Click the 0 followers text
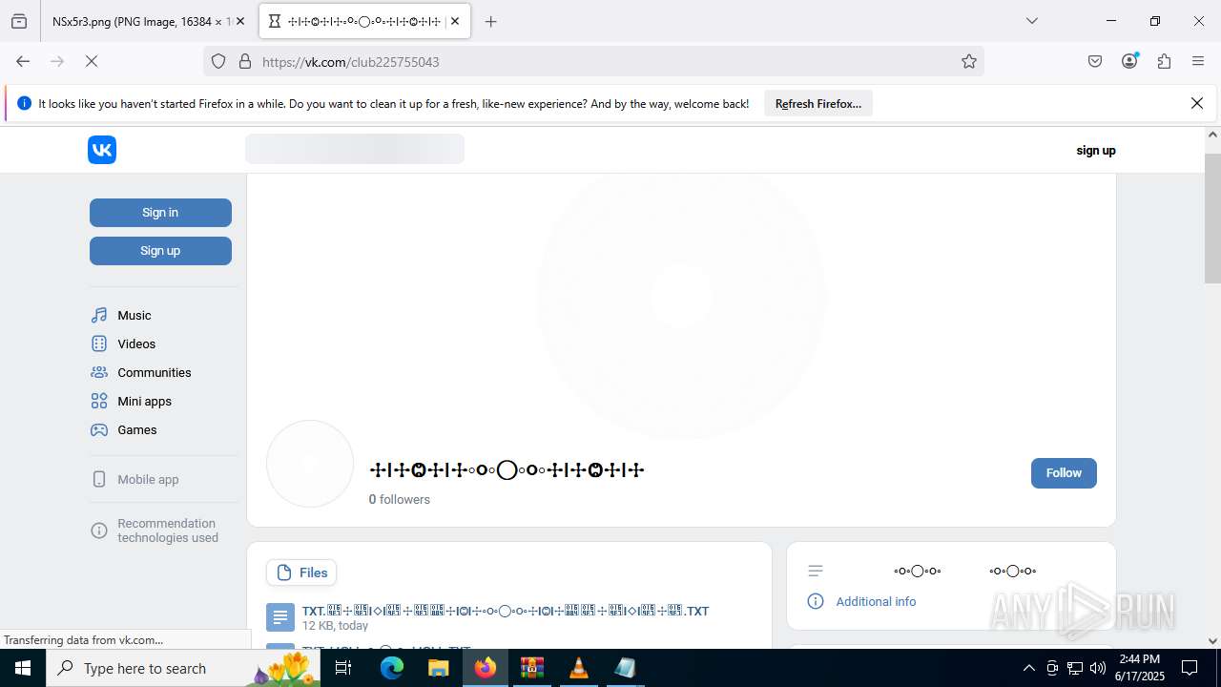The width and height of the screenshot is (1221, 687). [400, 499]
